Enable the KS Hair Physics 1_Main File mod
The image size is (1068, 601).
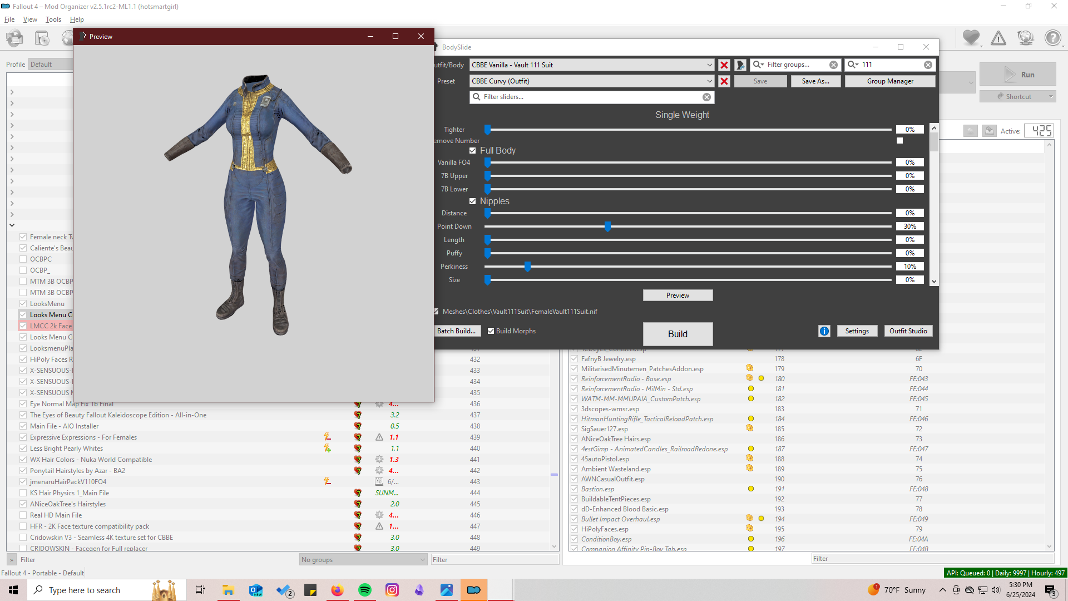click(x=23, y=493)
